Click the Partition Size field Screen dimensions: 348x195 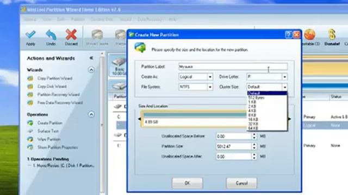234,146
